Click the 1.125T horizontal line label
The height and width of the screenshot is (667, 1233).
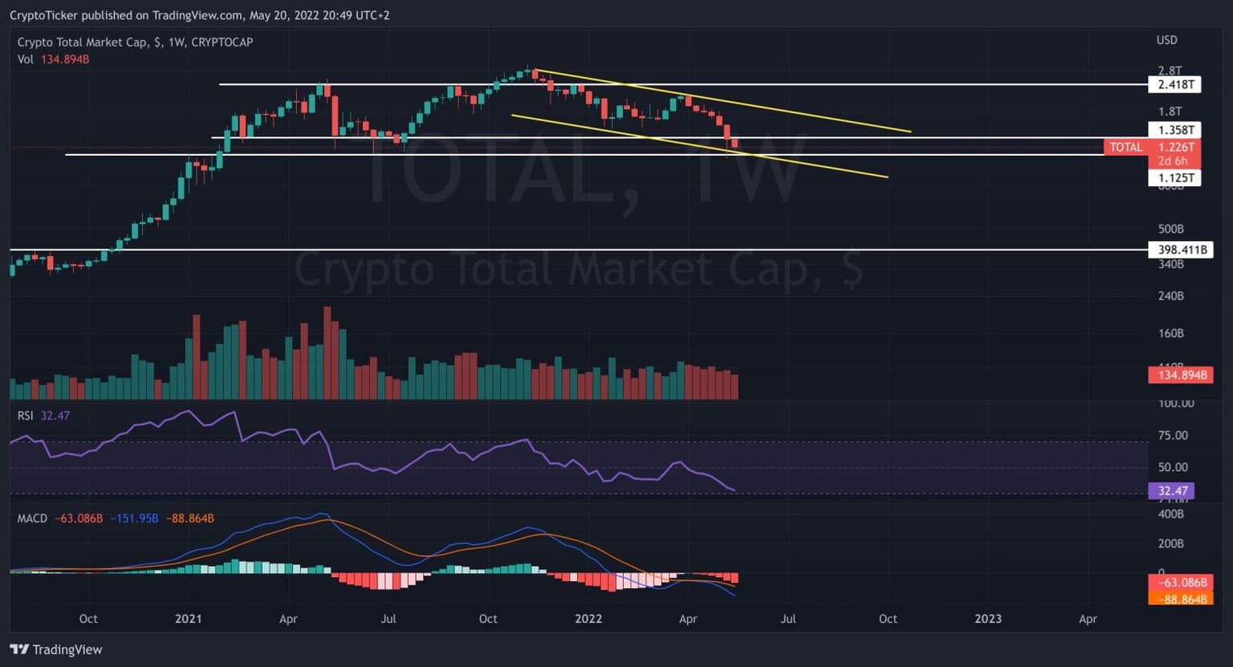pos(1174,178)
